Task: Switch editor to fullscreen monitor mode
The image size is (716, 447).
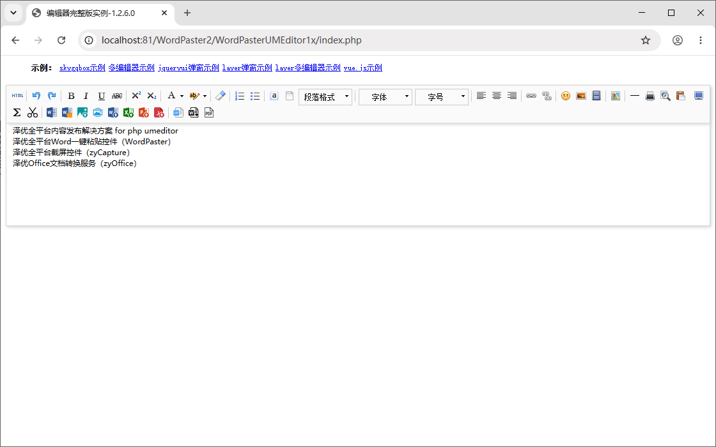Action: pyautogui.click(x=699, y=96)
